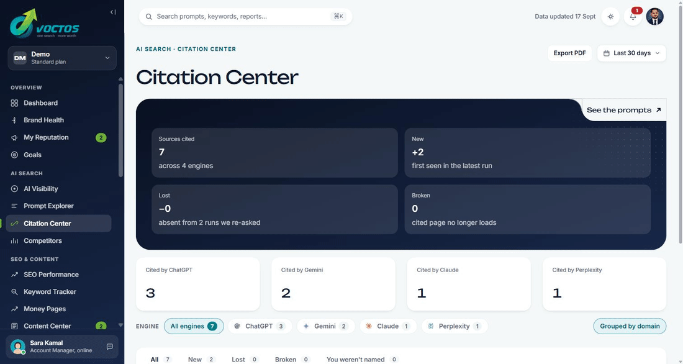Click See the prompts link
Image resolution: width=683 pixels, height=364 pixels.
[624, 111]
